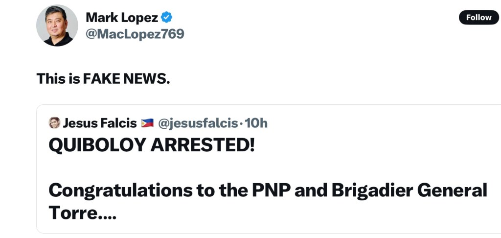Click the "Torre...." text at the quote's end
This screenshot has width=501, height=238.
click(x=83, y=213)
